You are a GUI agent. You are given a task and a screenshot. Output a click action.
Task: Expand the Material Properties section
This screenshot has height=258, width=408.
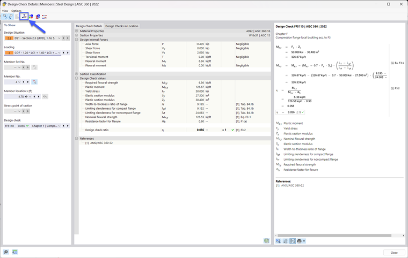click(x=76, y=31)
